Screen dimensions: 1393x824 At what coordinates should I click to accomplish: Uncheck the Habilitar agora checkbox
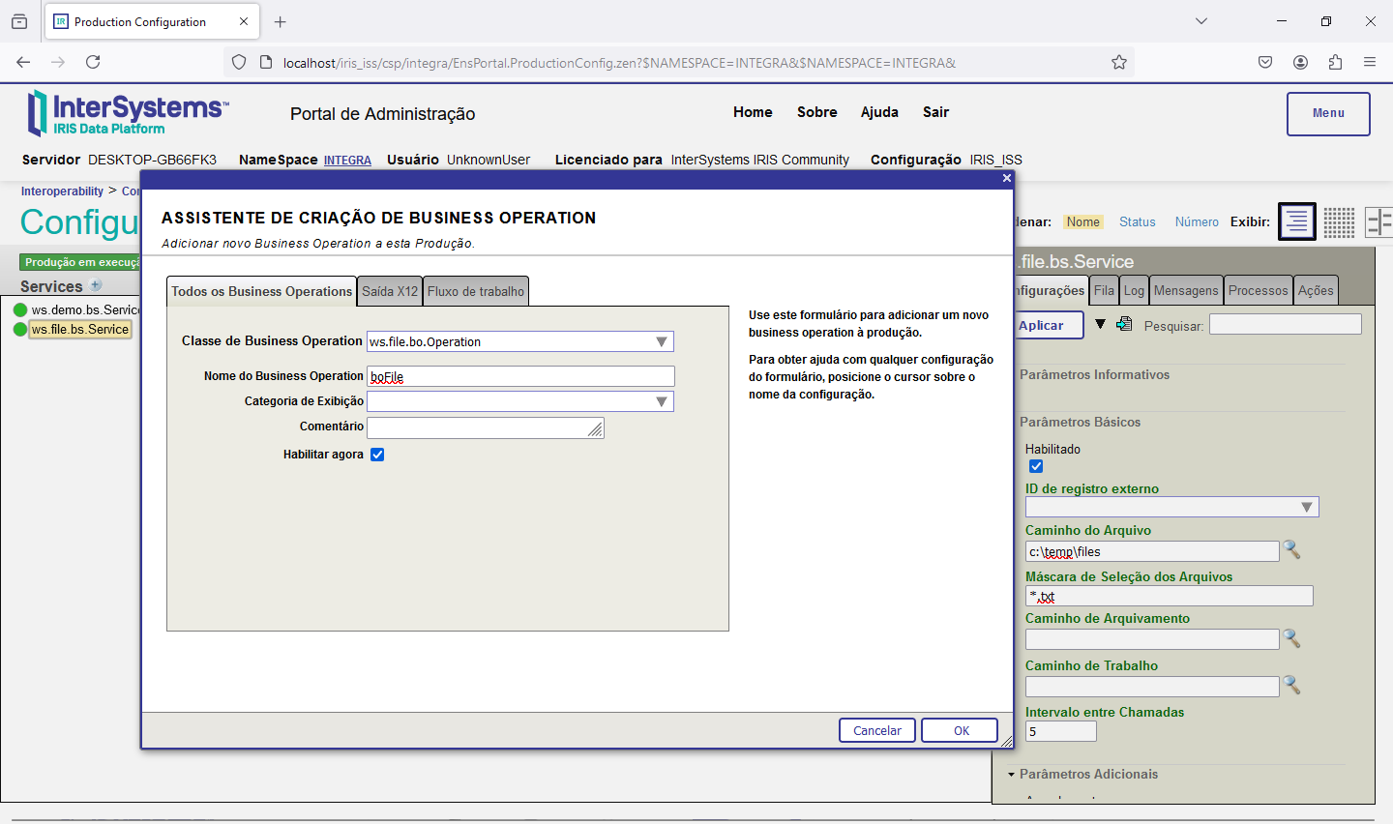[377, 455]
